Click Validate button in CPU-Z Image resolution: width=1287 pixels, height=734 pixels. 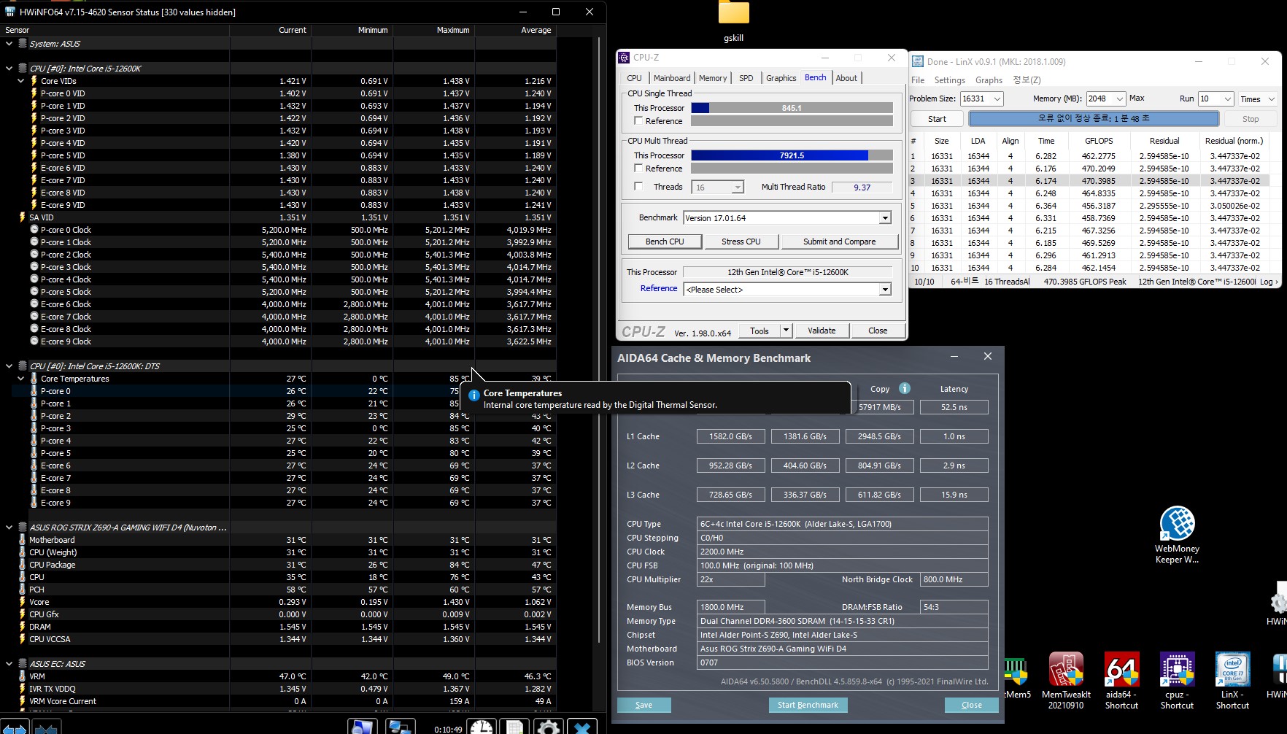pos(822,331)
